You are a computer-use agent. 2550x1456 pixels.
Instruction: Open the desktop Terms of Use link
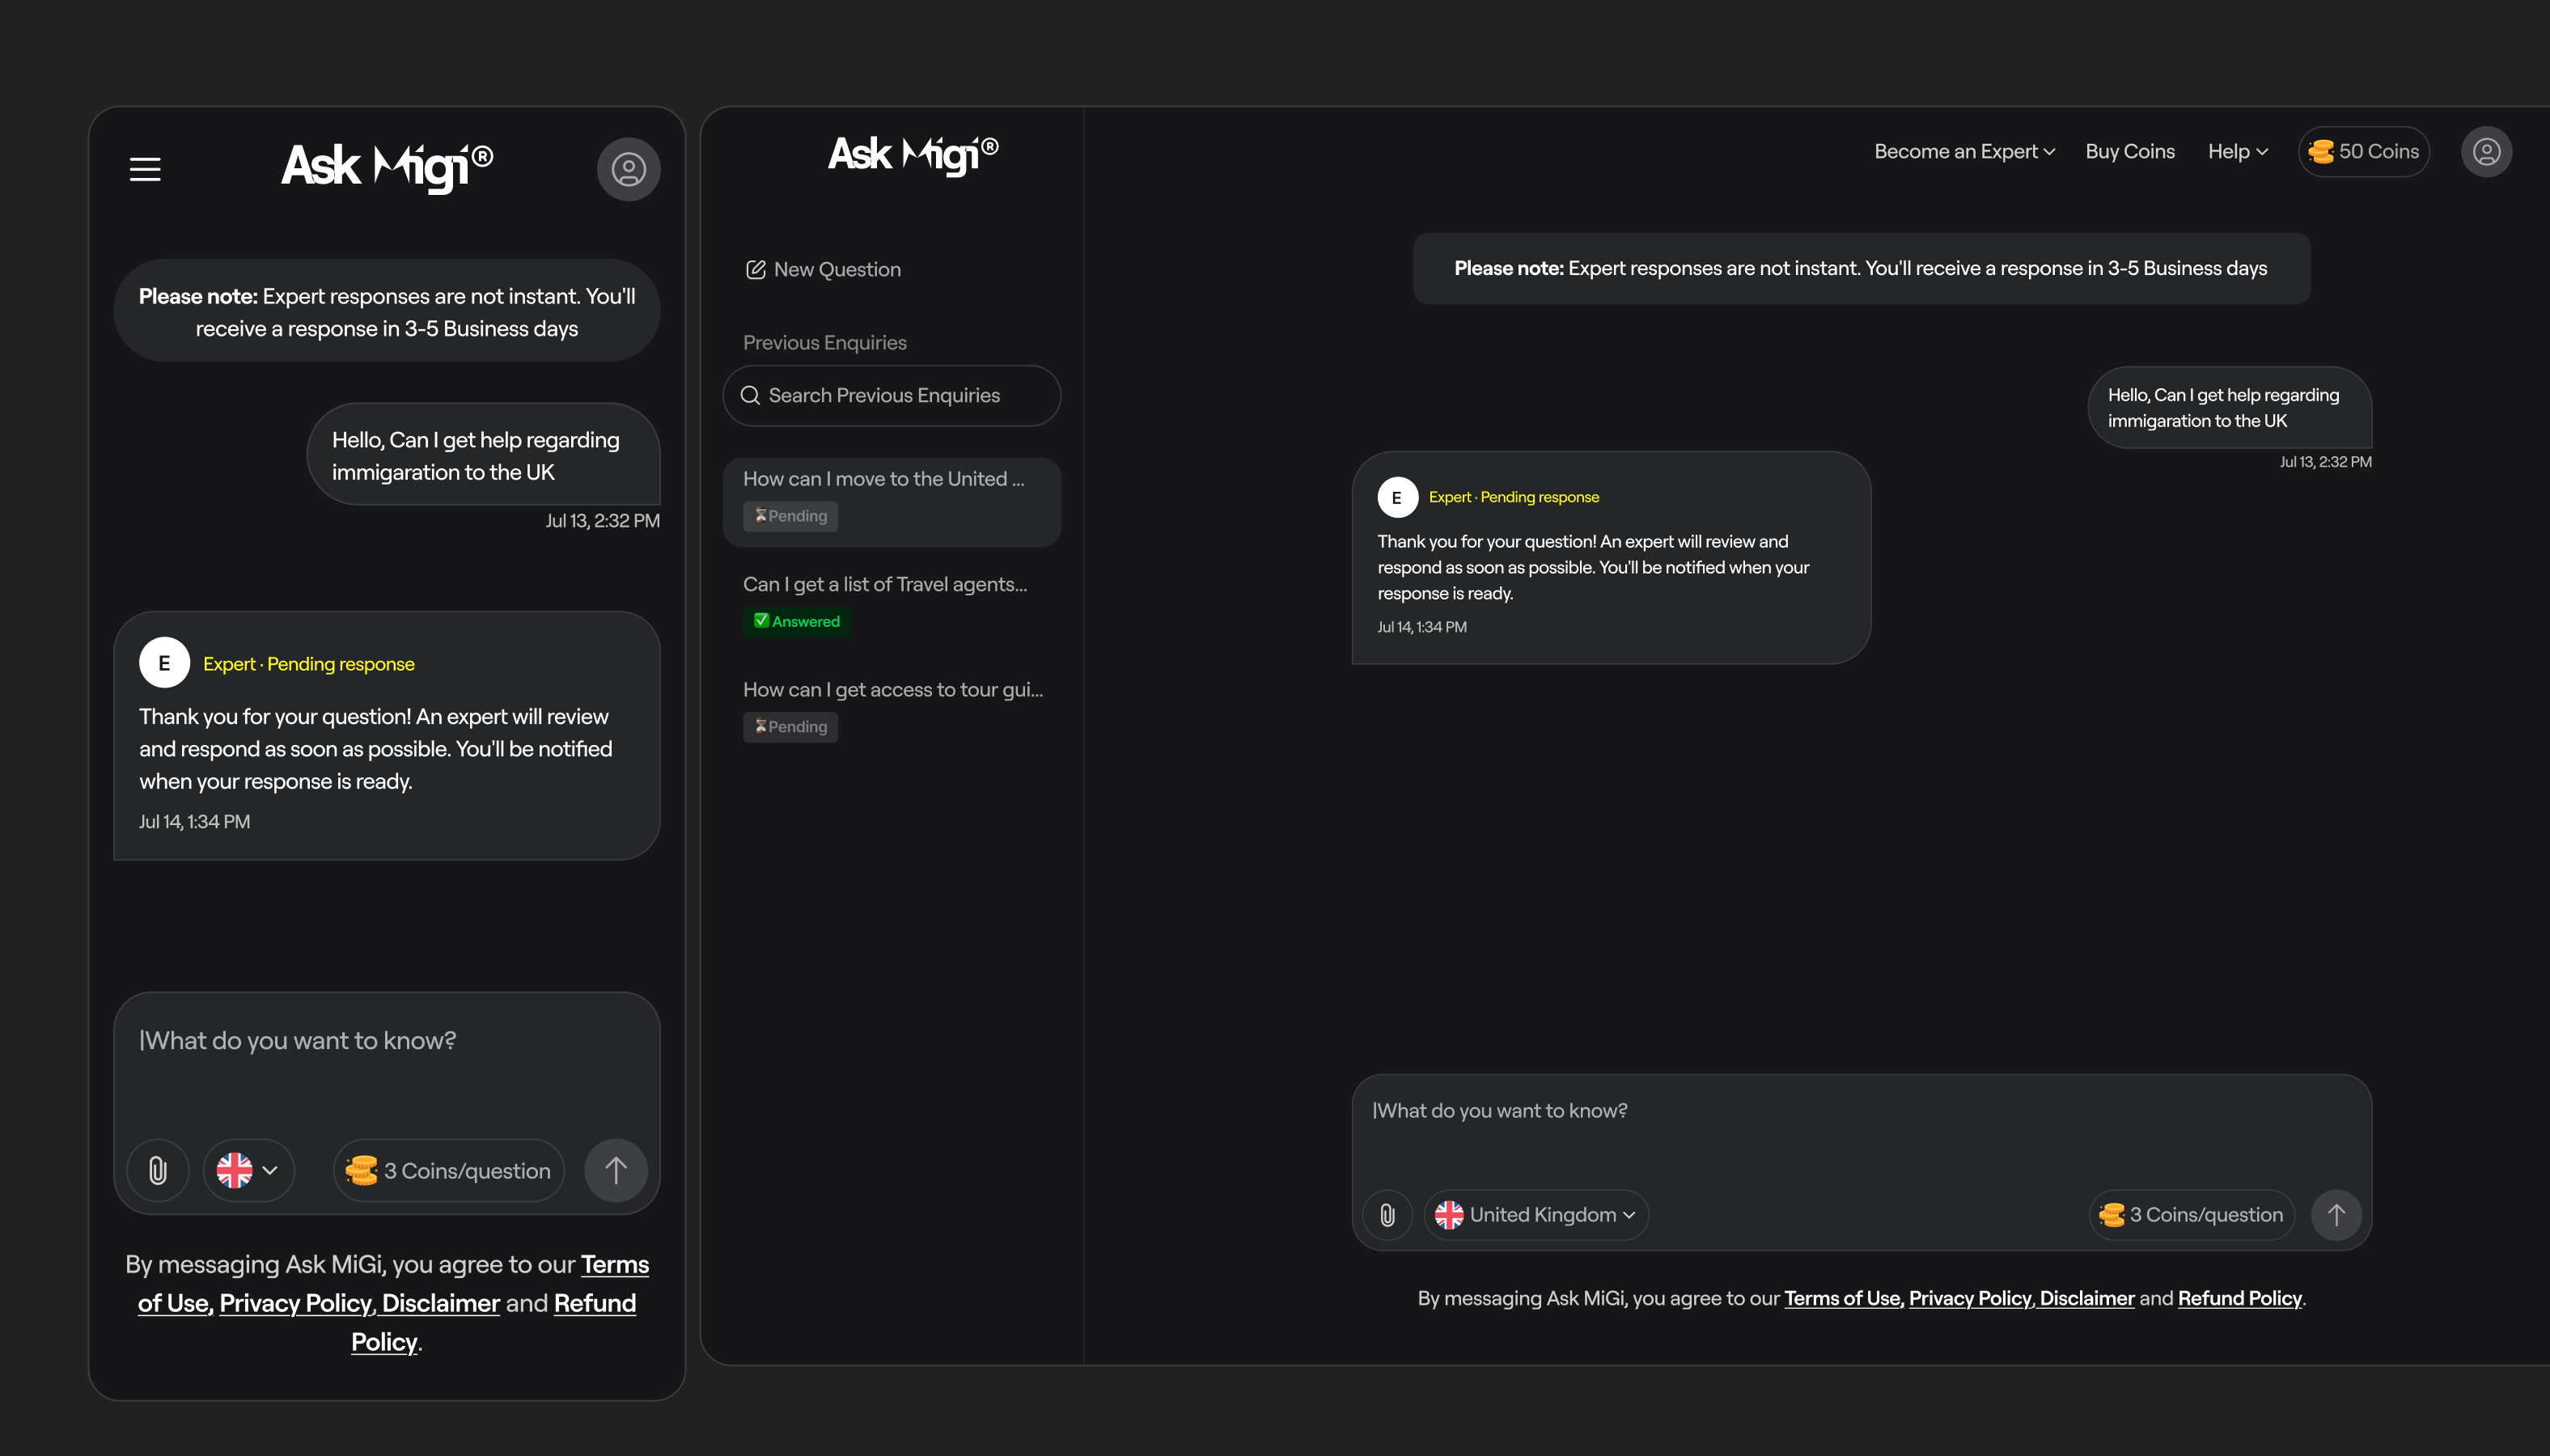[x=1842, y=1298]
